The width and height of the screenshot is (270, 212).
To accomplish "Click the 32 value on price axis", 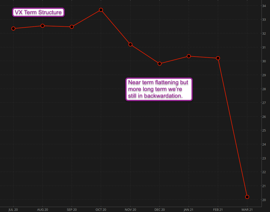I will (264, 34).
